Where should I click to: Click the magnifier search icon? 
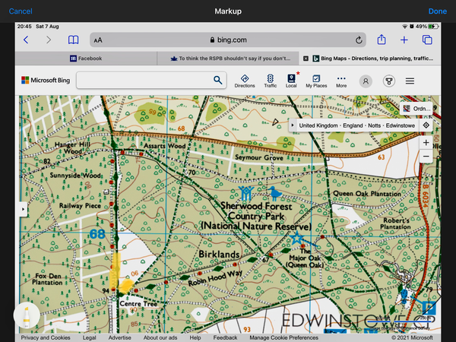tap(218, 80)
